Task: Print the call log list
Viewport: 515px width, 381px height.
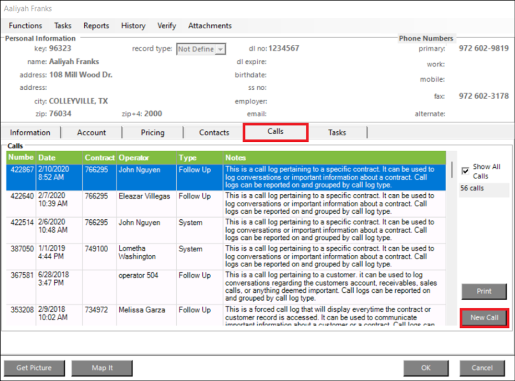Action: (484, 291)
